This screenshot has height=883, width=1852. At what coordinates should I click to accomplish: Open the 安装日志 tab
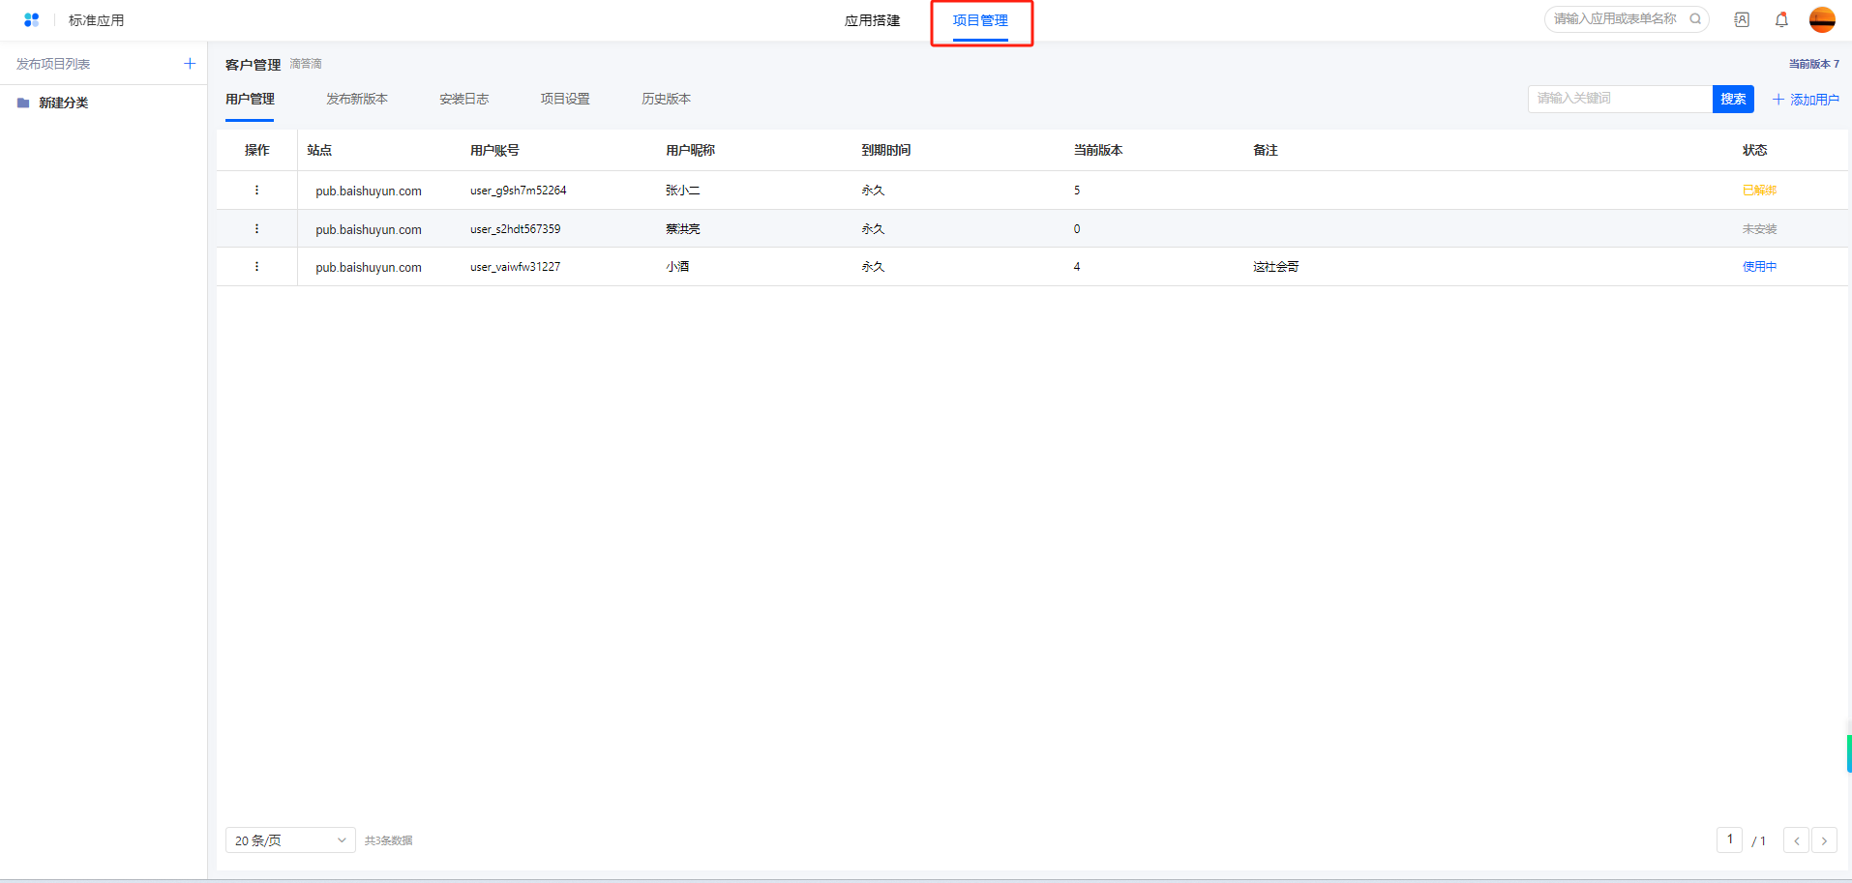click(463, 99)
